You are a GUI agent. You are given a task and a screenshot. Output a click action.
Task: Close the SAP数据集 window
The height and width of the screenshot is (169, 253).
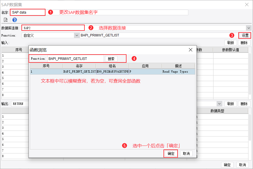[247, 5]
